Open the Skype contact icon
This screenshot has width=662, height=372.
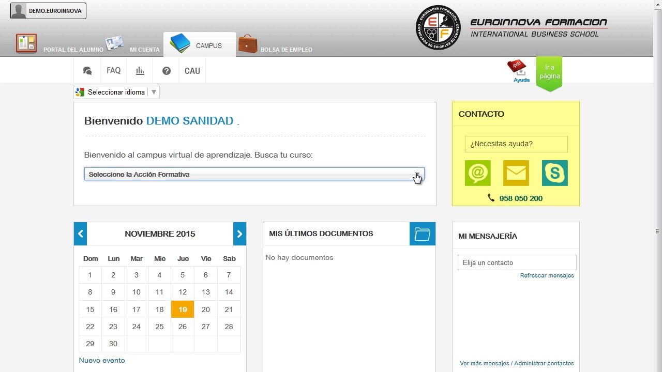point(555,173)
